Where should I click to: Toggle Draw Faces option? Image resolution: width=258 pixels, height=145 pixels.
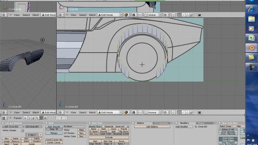[228, 138]
